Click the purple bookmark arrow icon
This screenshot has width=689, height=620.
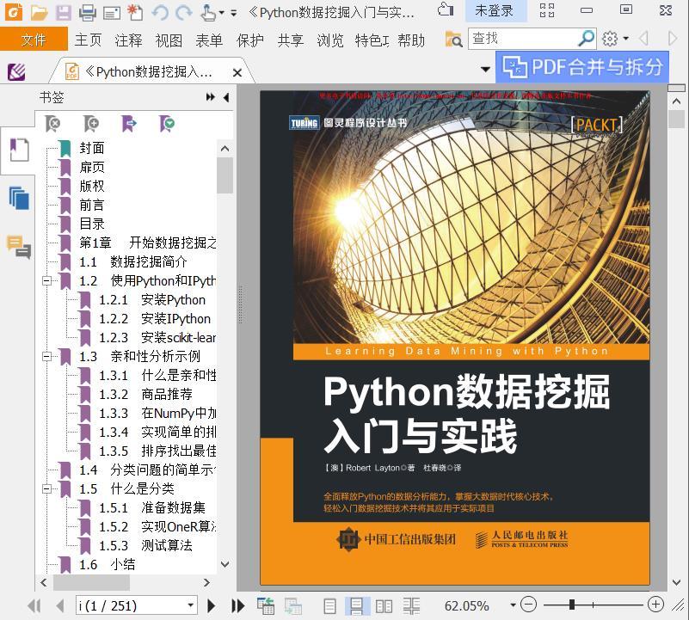[x=129, y=125]
